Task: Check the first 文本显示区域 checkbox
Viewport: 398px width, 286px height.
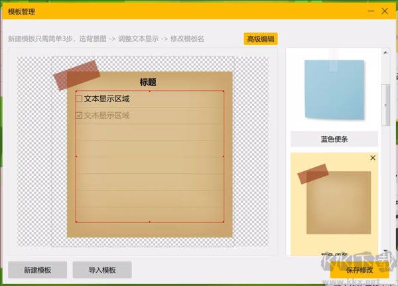Action: [79, 99]
